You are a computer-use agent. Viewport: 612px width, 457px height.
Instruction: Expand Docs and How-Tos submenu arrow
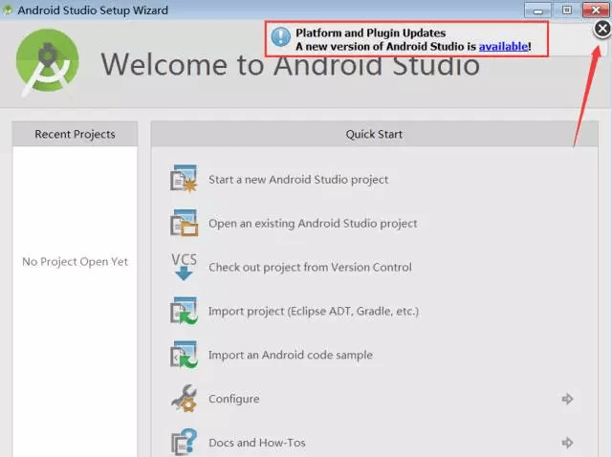pos(567,443)
